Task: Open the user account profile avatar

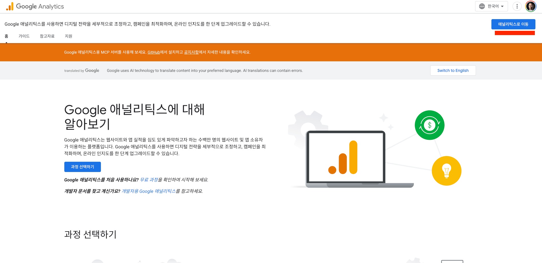Action: coord(531,6)
